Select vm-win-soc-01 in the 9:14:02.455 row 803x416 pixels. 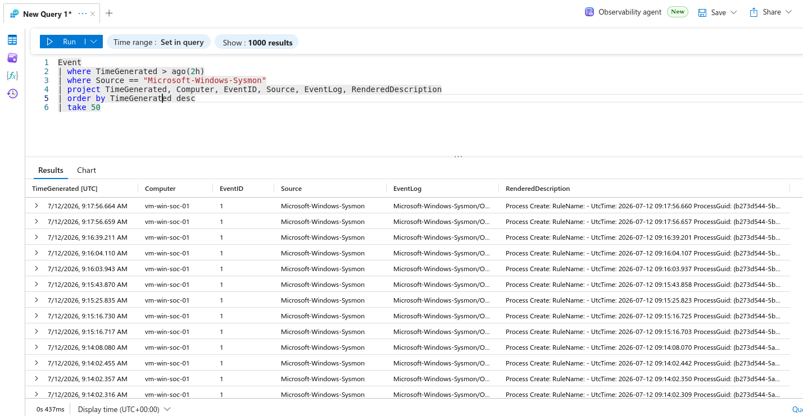coord(167,363)
